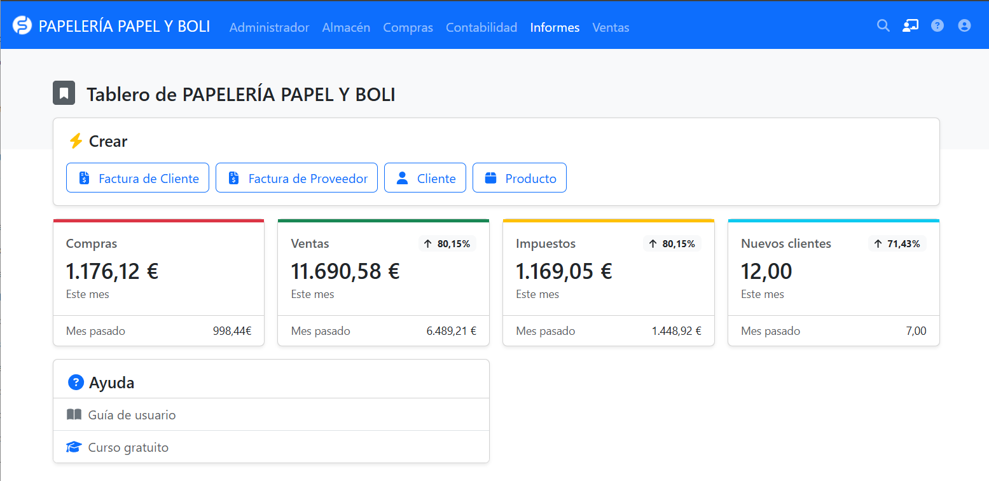
Task: Click the Ventas amount 11.690,58 €
Action: coord(345,271)
